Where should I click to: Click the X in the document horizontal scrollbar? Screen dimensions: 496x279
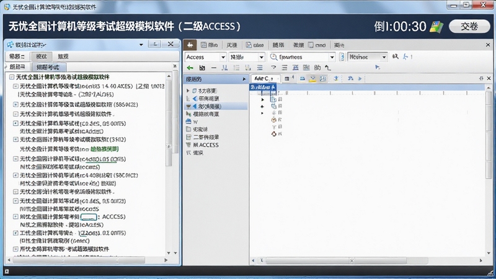click(352, 260)
